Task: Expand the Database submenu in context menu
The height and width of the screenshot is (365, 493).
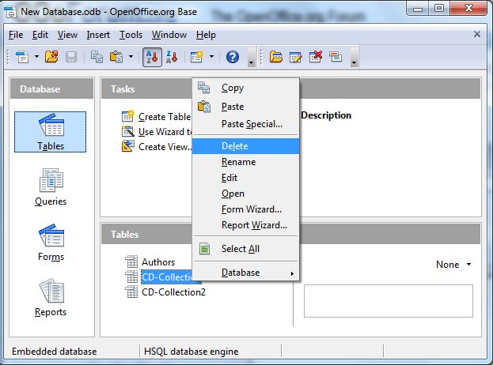Action: point(245,273)
